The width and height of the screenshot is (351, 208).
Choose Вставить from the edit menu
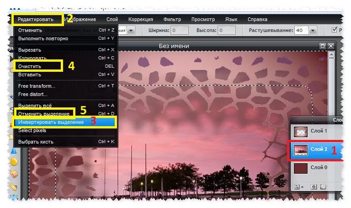pyautogui.click(x=66, y=75)
